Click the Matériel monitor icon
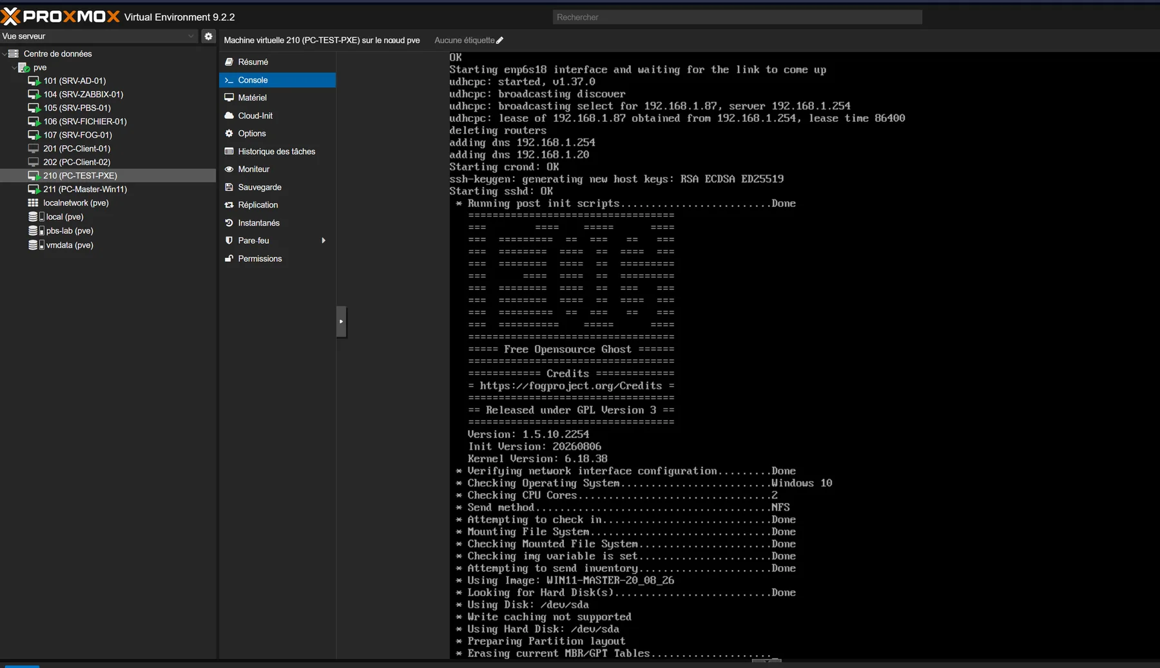 (x=229, y=97)
